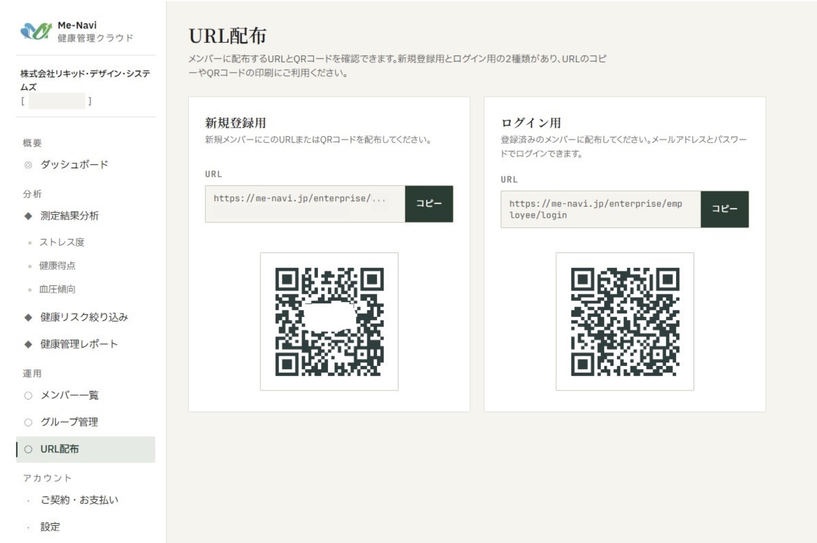This screenshot has height=543, width=817.
Task: Select the 血圧傾向 sub-item
Action: pos(57,289)
